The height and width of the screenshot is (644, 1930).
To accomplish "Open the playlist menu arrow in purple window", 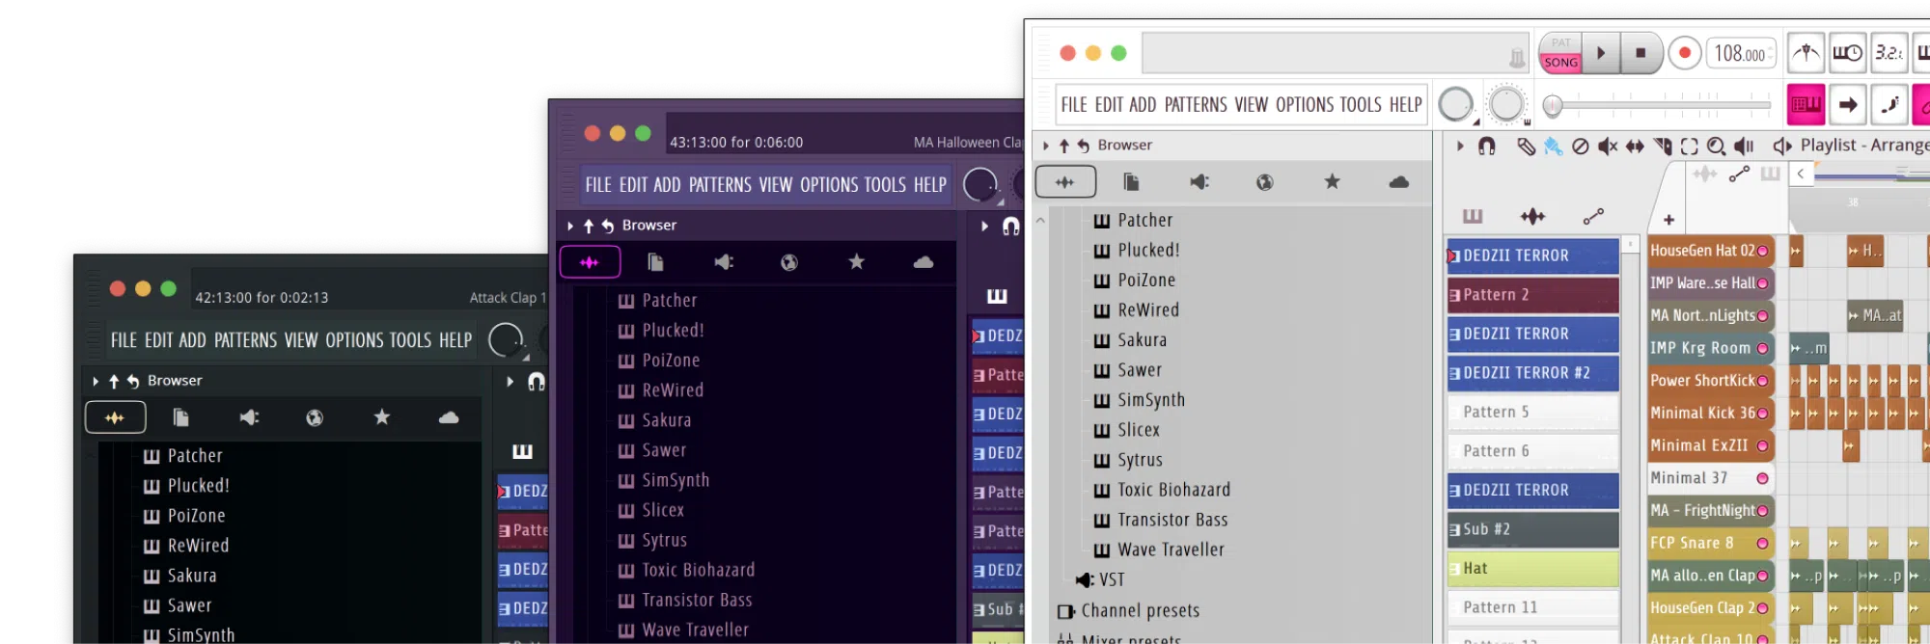I will (984, 226).
